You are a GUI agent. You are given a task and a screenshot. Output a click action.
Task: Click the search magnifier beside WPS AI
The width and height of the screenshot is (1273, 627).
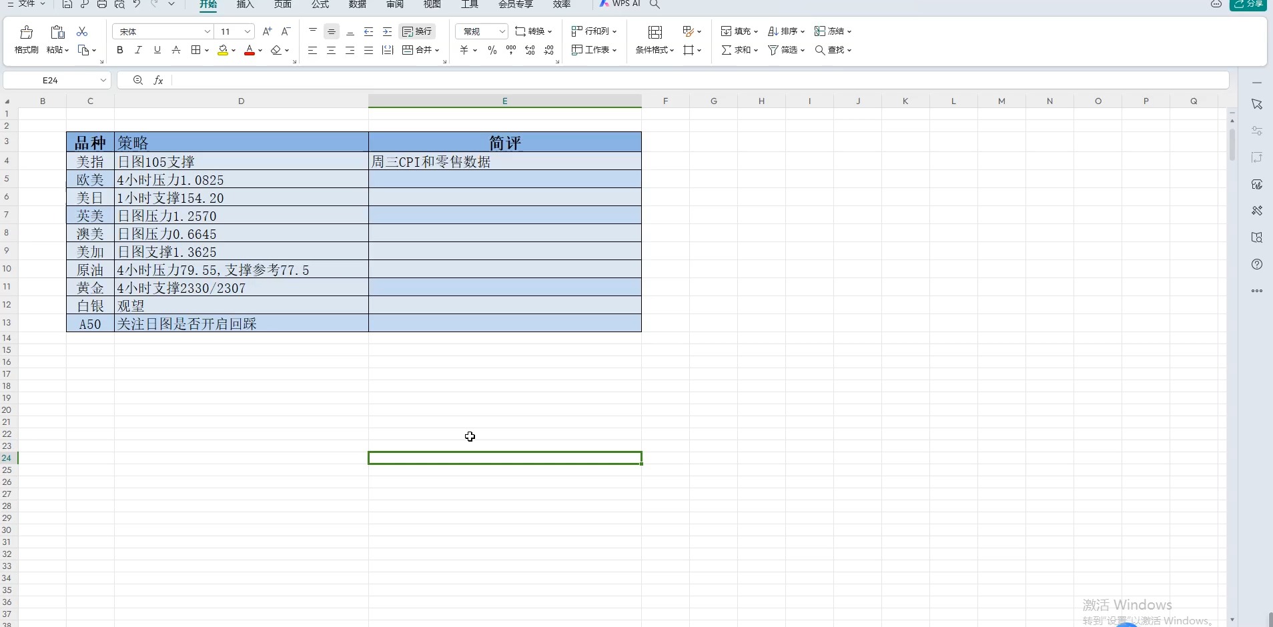coord(655,4)
